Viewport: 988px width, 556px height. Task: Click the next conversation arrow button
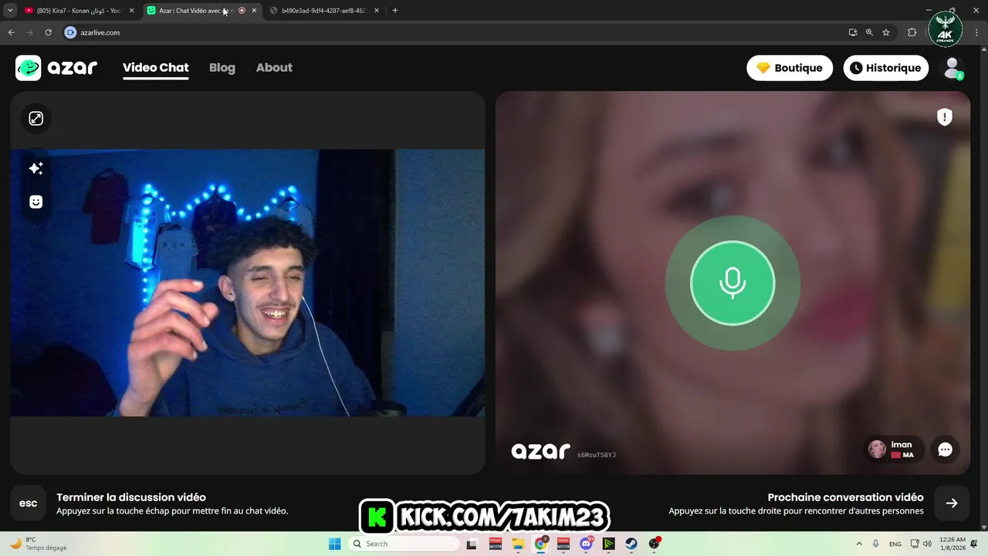tap(952, 503)
